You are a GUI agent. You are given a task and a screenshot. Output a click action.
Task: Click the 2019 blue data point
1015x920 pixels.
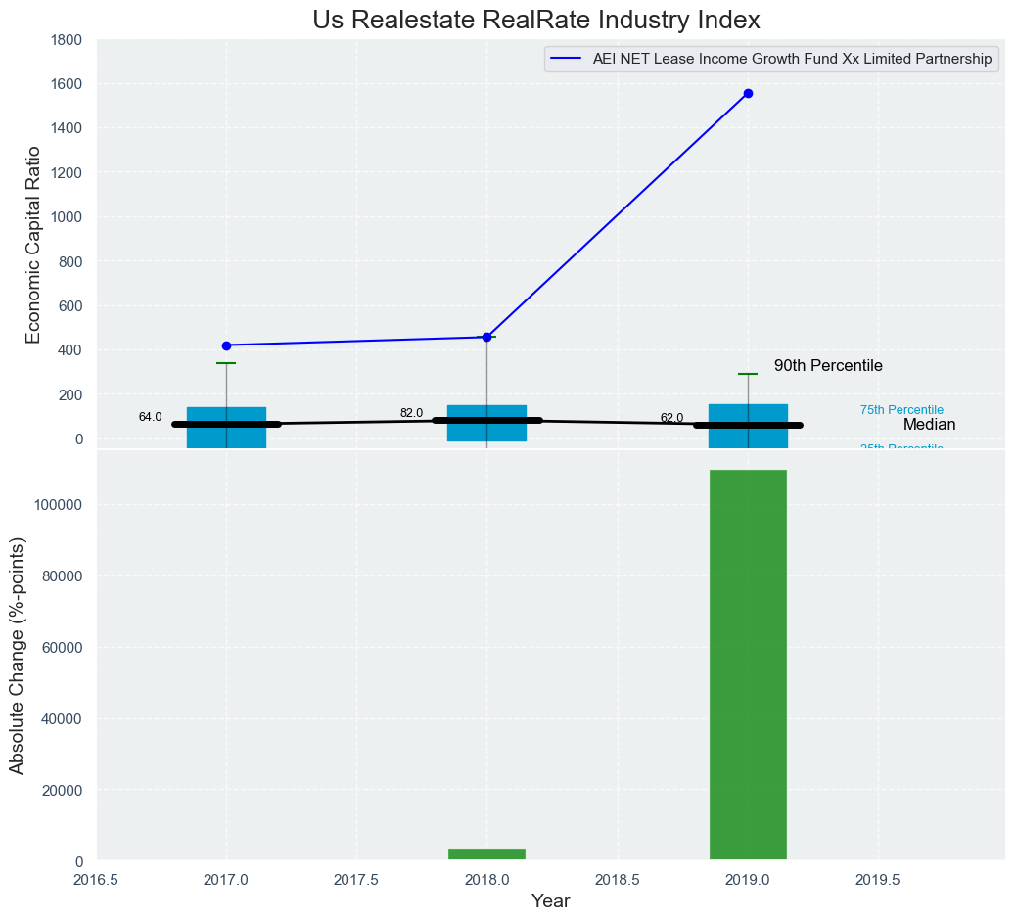click(748, 93)
